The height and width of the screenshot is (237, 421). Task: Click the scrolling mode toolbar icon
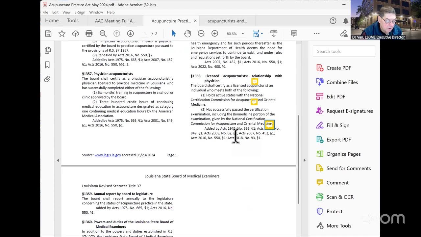274,34
